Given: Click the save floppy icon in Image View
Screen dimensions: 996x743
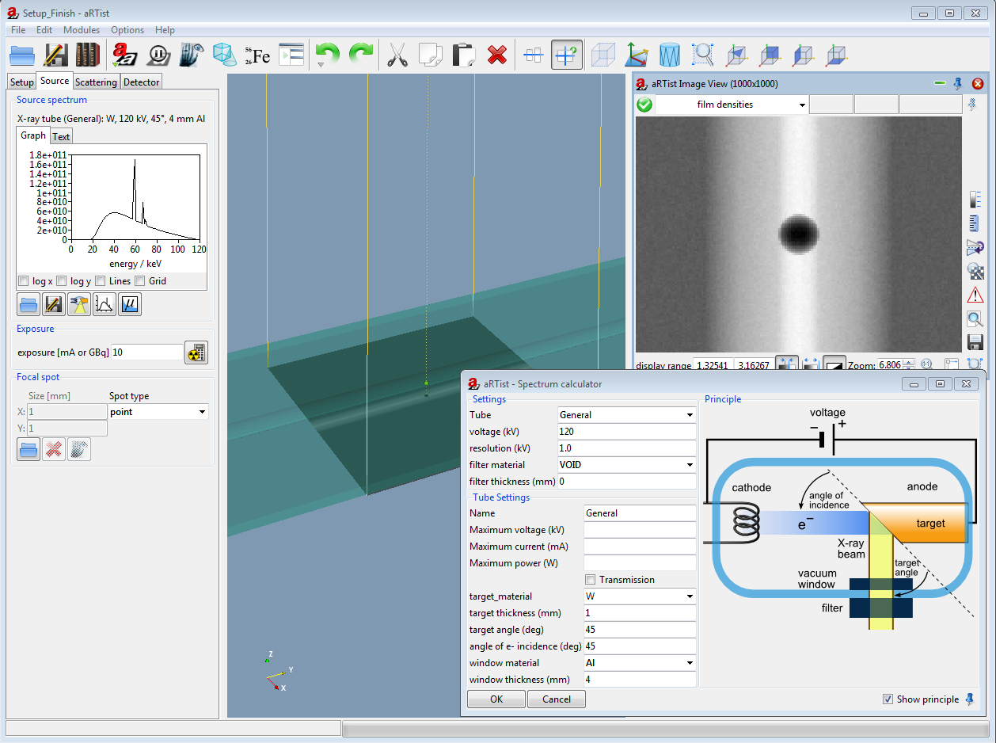Looking at the screenshot, I should tap(975, 343).
